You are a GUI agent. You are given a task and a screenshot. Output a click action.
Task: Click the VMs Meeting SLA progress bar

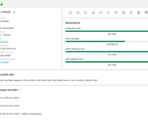coord(107,62)
